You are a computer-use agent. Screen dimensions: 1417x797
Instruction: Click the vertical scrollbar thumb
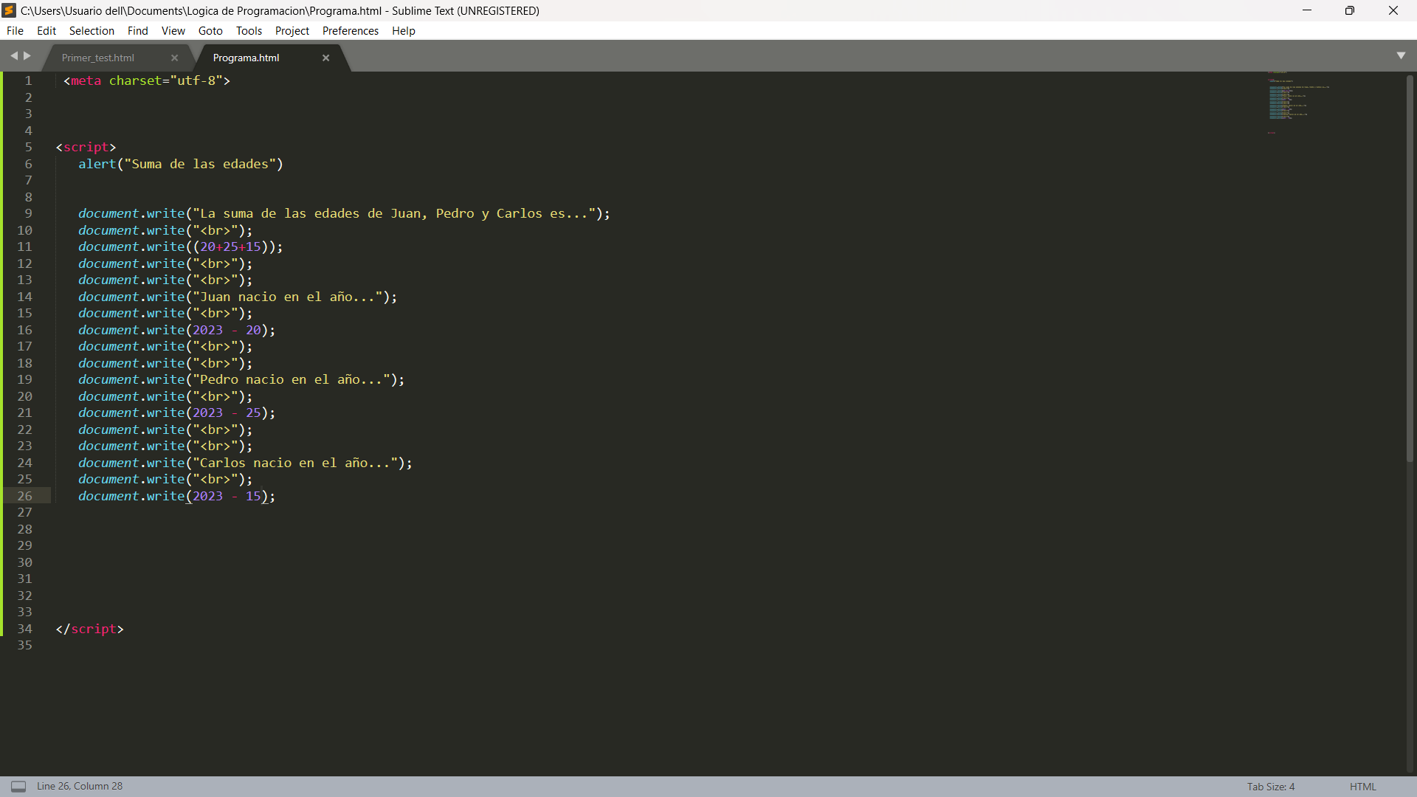(1410, 269)
